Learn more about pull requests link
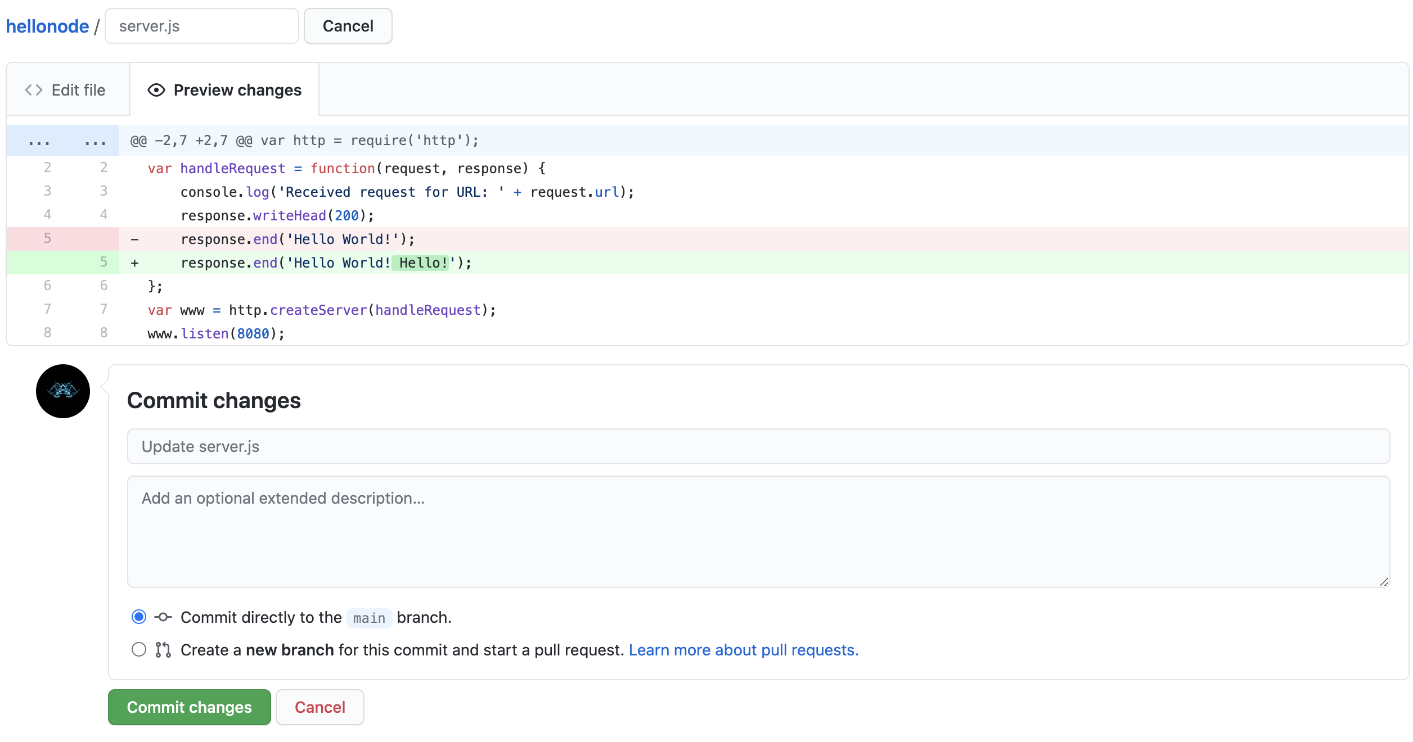Screen dimensions: 1413x742 point(744,650)
